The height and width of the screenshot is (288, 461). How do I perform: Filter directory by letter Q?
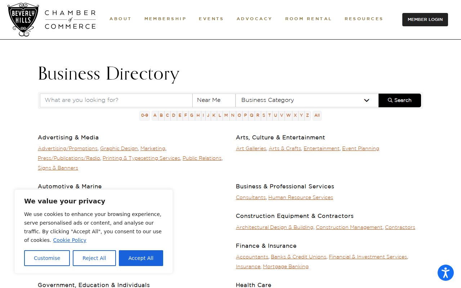tap(251, 116)
